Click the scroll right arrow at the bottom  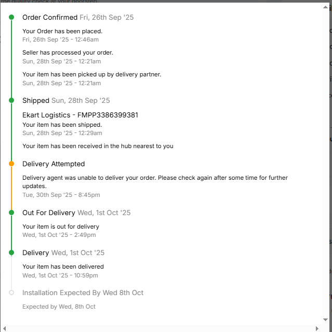(x=317, y=328)
